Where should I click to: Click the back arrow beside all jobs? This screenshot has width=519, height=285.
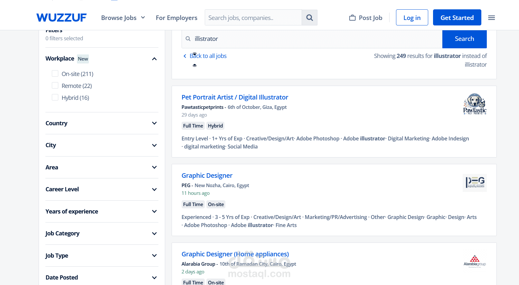pos(185,56)
